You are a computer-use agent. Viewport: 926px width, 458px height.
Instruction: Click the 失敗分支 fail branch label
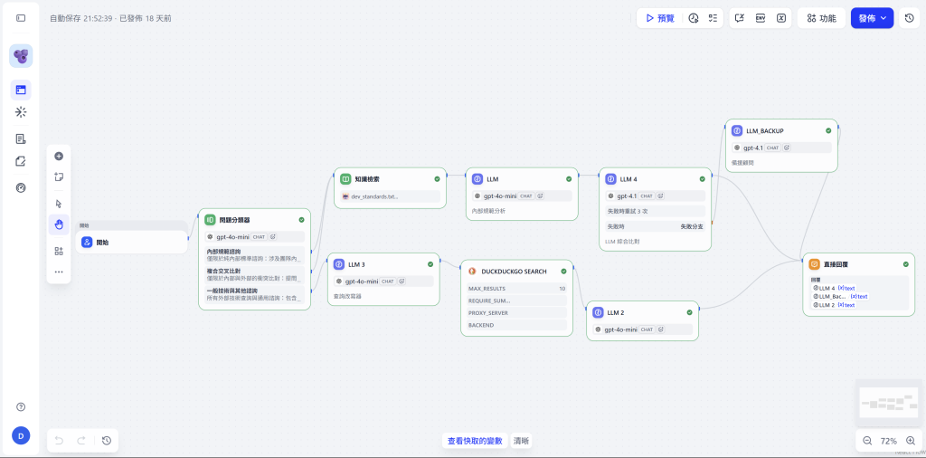pyautogui.click(x=692, y=226)
